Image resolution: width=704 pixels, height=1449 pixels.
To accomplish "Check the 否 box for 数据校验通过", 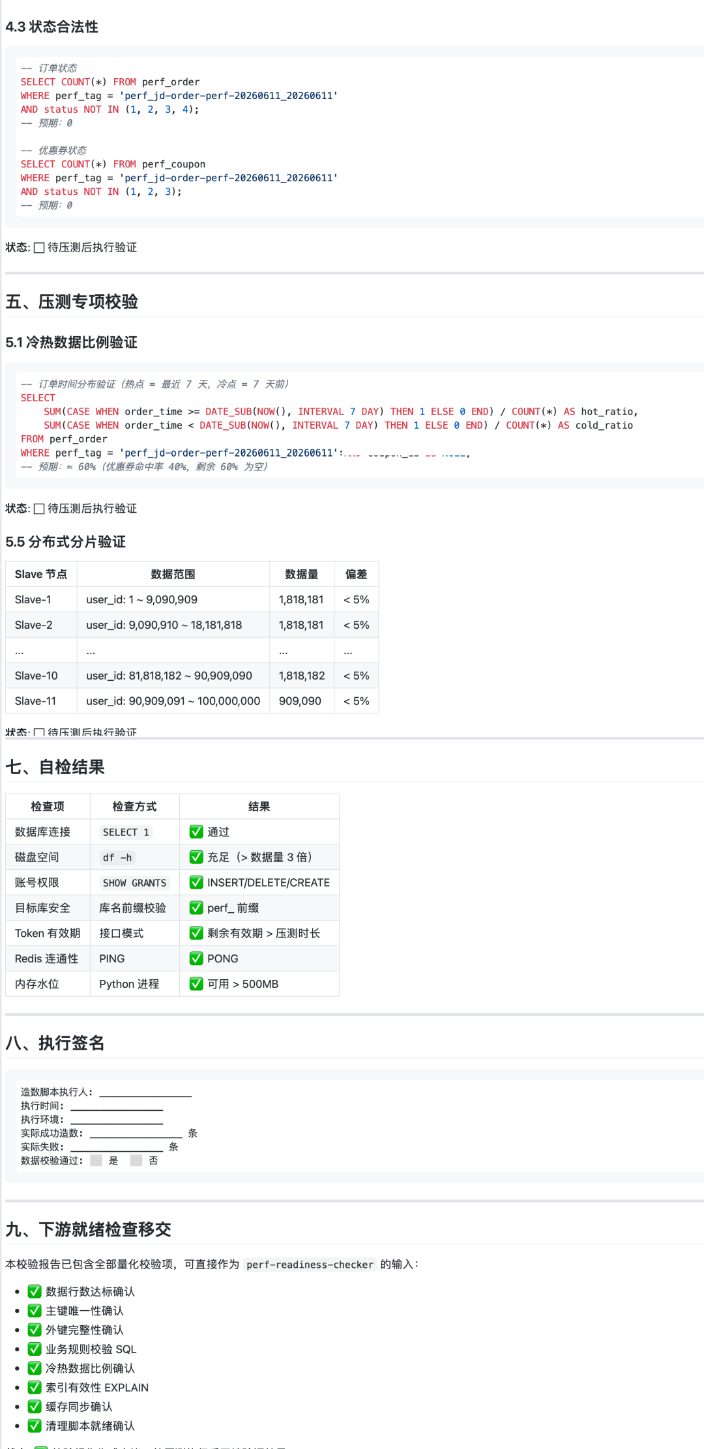I will point(136,1160).
